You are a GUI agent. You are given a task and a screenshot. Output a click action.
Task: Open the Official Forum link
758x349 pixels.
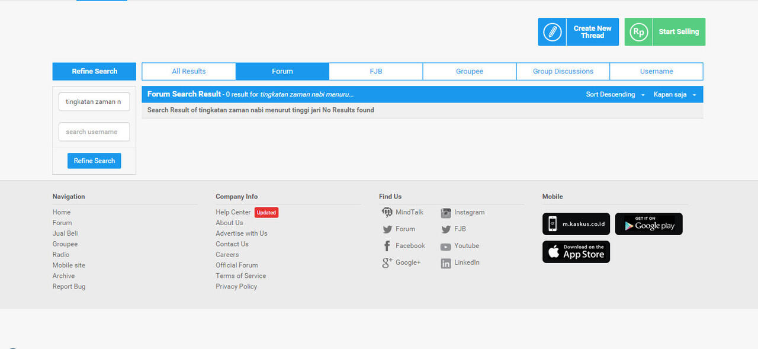point(237,265)
